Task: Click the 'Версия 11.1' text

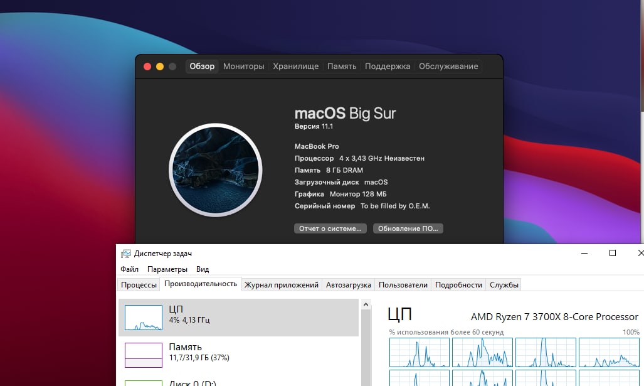Action: [314, 127]
